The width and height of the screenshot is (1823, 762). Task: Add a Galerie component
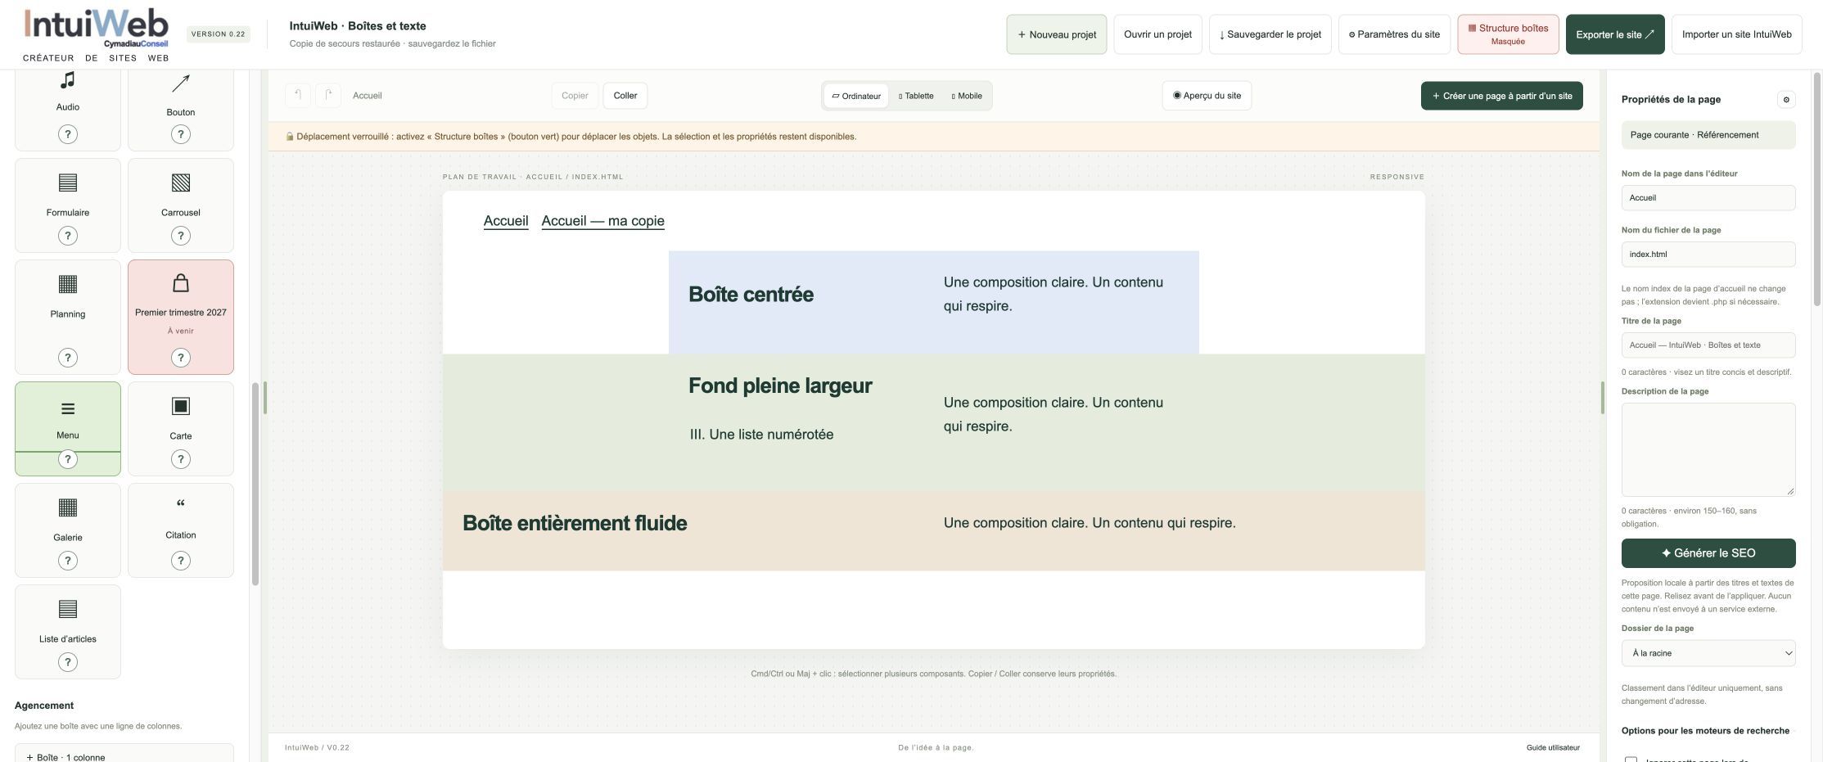pyautogui.click(x=68, y=530)
